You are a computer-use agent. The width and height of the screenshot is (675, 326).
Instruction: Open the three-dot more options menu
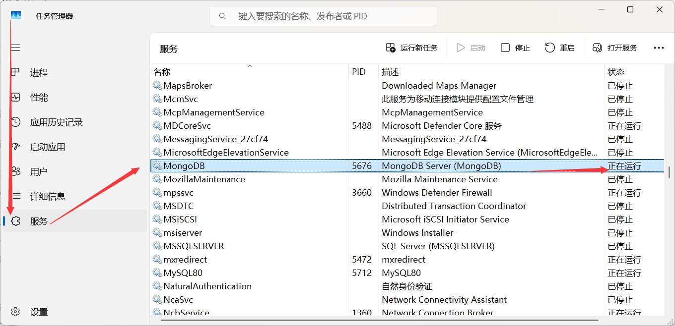tap(659, 48)
